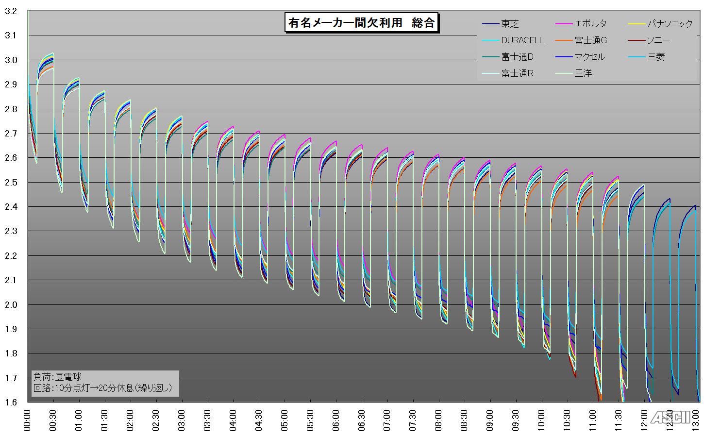Click the 00:00 time axis label
Viewport: 704px width, 437px height.
(x=28, y=420)
